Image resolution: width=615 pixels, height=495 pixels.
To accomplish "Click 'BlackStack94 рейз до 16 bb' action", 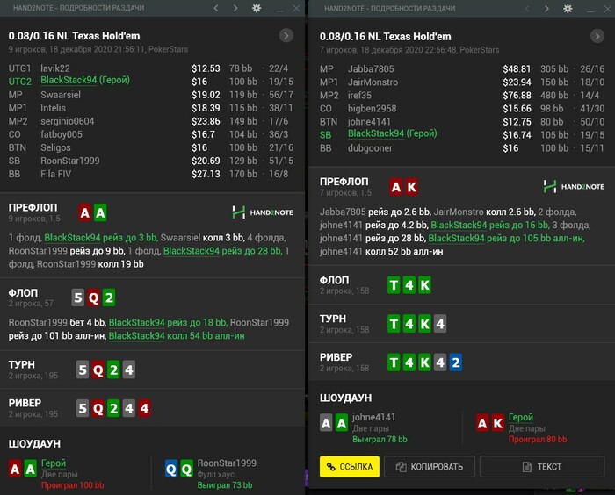I will click(489, 225).
